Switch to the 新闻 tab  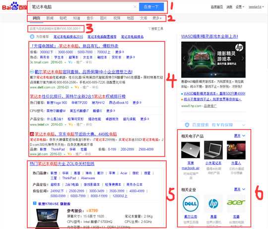coord(50,18)
